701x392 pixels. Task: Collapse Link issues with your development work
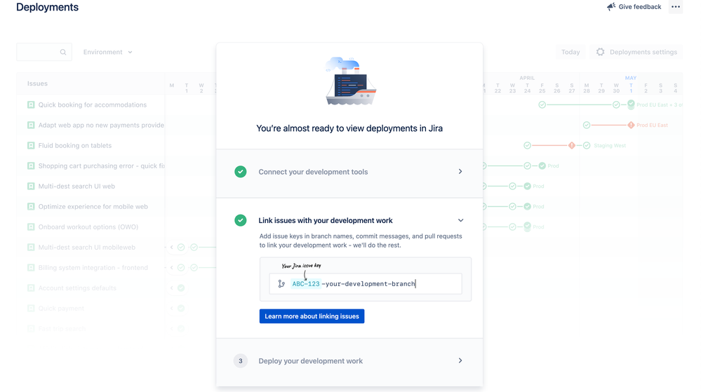[x=460, y=220]
